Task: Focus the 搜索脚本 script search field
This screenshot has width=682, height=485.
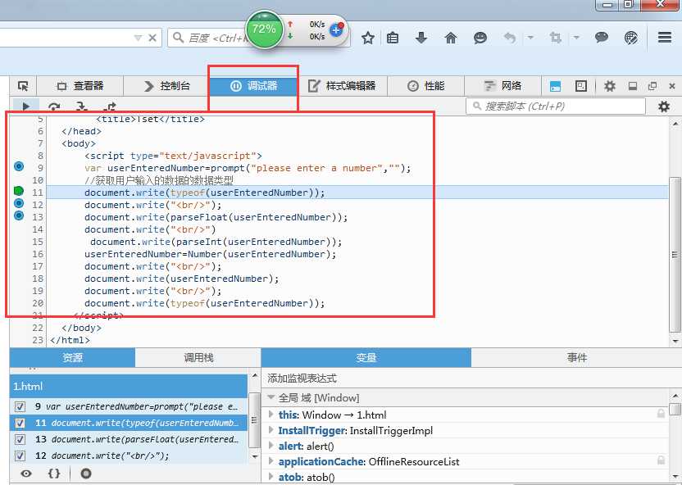Action: 556,106
